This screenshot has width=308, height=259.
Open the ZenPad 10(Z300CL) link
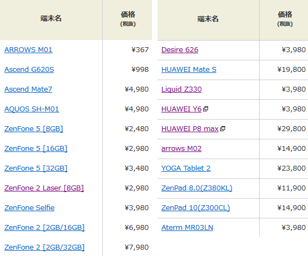(195, 208)
